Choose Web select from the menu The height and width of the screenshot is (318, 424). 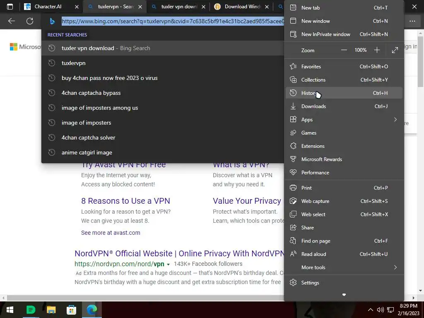(x=344, y=214)
